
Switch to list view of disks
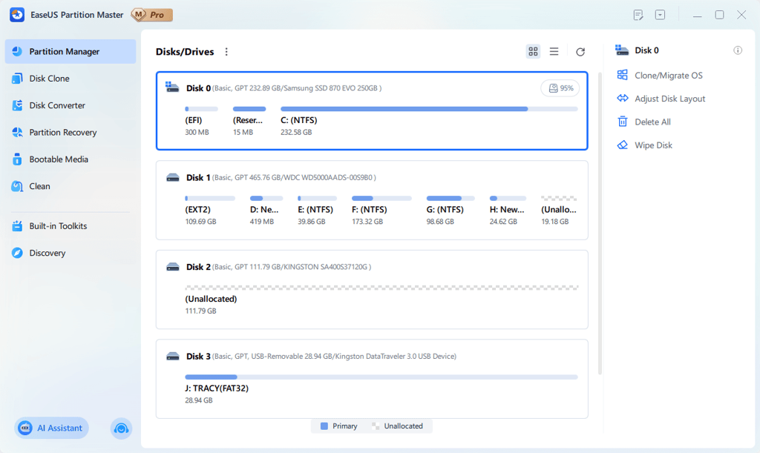point(554,51)
